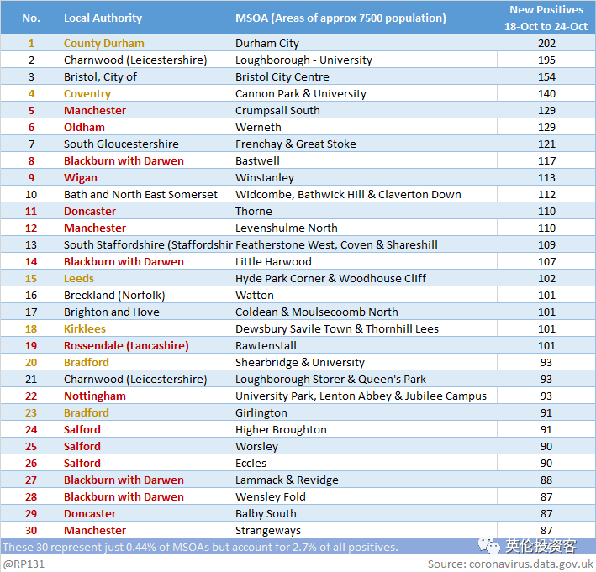Click the value 195
This screenshot has height=572, width=596.
click(x=546, y=60)
